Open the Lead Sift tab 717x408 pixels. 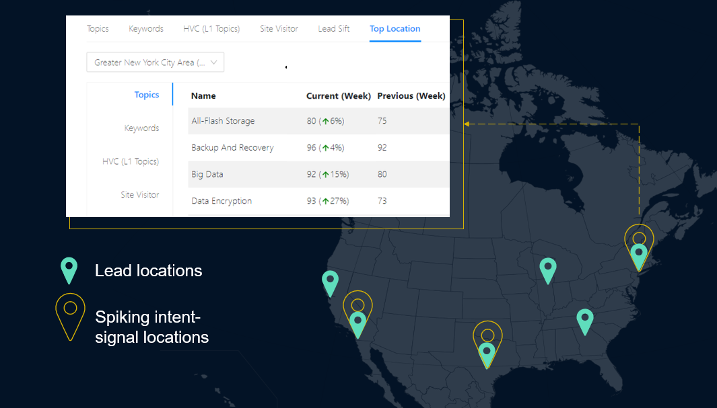[x=334, y=29]
